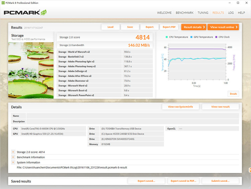
Task: Click the Export button
Action: click(x=150, y=27)
